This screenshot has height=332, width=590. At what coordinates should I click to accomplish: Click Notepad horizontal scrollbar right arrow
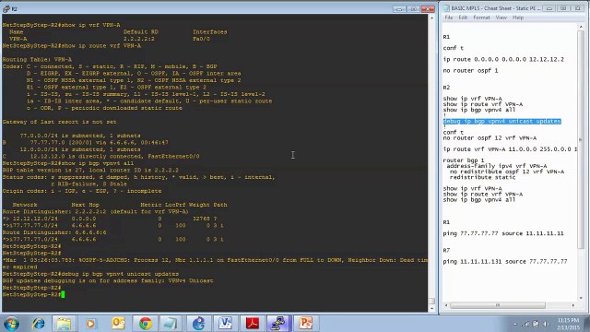tap(573, 305)
